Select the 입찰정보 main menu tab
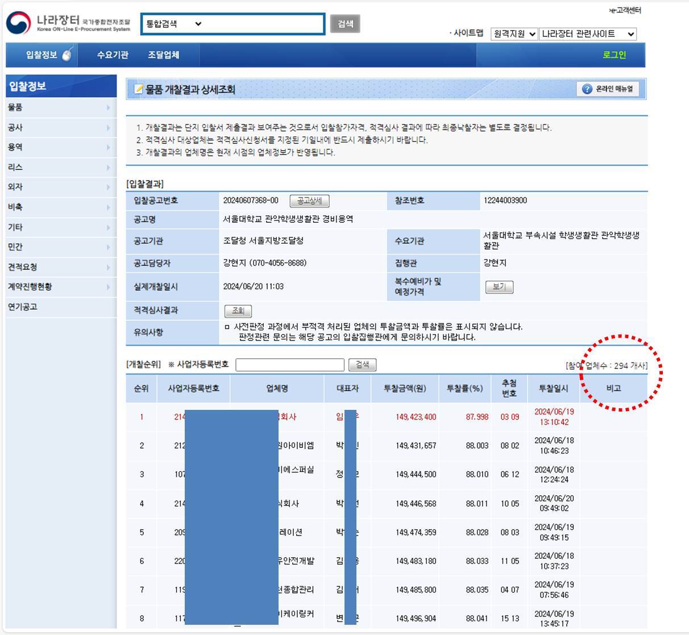This screenshot has width=689, height=635. (x=41, y=55)
